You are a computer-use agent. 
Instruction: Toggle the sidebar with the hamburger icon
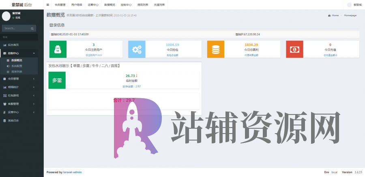(x=48, y=4)
